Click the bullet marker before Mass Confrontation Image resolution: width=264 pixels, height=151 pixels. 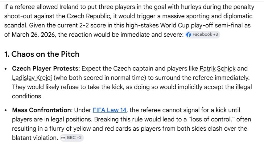tap(6, 110)
